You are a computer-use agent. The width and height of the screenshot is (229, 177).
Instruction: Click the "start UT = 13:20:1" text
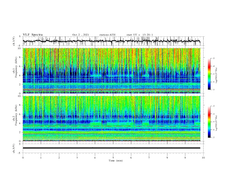(x=140, y=35)
